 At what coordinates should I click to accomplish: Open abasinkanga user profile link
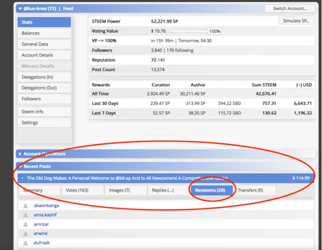46,205
